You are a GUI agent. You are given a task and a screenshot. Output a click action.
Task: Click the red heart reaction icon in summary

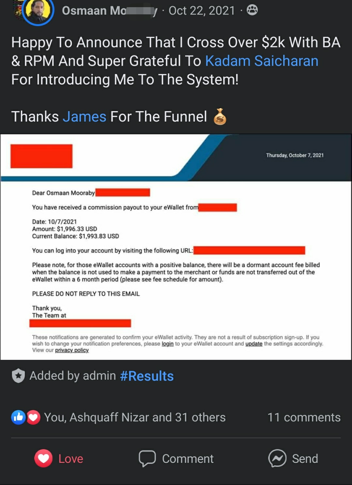33,417
